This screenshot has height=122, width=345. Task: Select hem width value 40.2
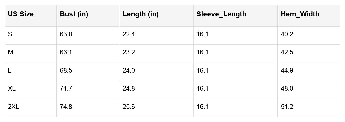287,34
